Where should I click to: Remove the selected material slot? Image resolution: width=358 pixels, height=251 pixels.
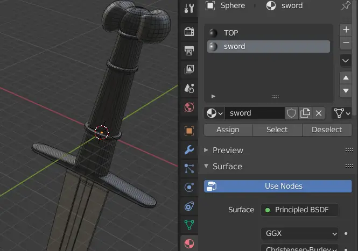346,43
